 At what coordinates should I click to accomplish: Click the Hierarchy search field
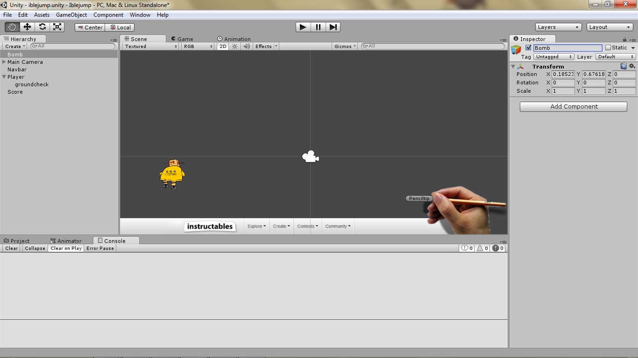point(73,46)
